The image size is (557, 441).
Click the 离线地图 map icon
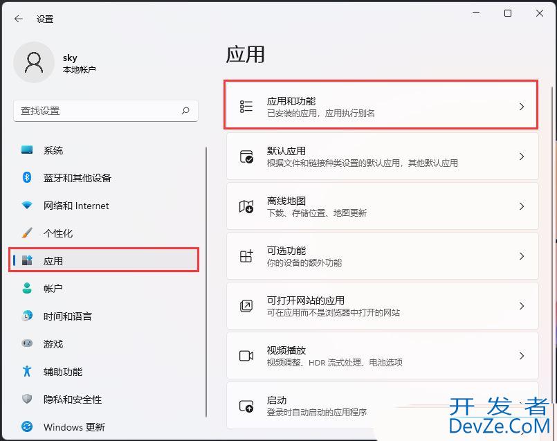coord(246,206)
